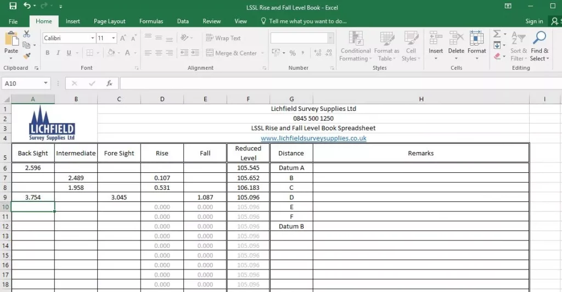Image resolution: width=562 pixels, height=292 pixels.
Task: Click the Decrease Decimal icon
Action: point(329,53)
